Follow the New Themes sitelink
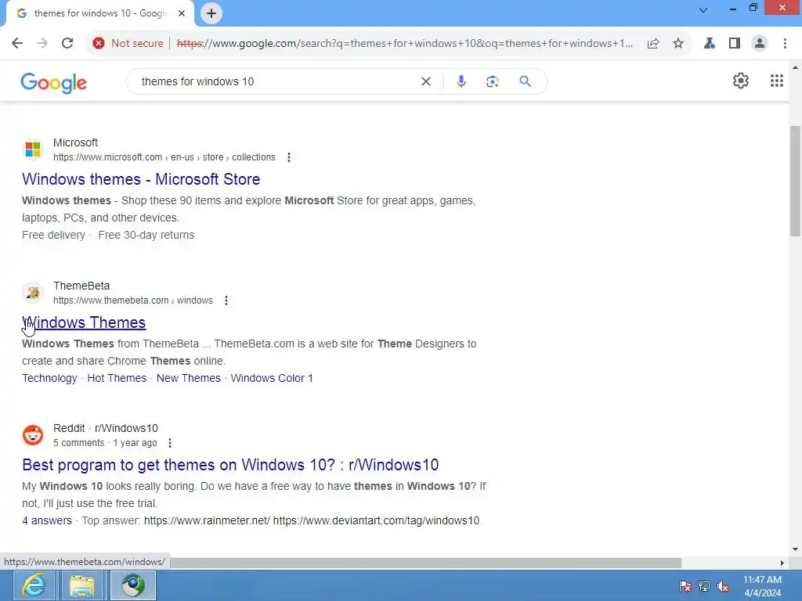 (x=189, y=378)
